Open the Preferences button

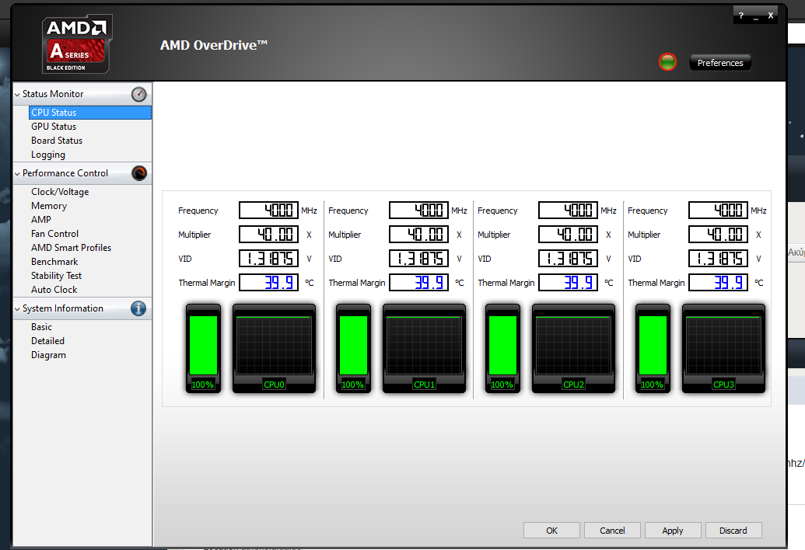[x=720, y=63]
